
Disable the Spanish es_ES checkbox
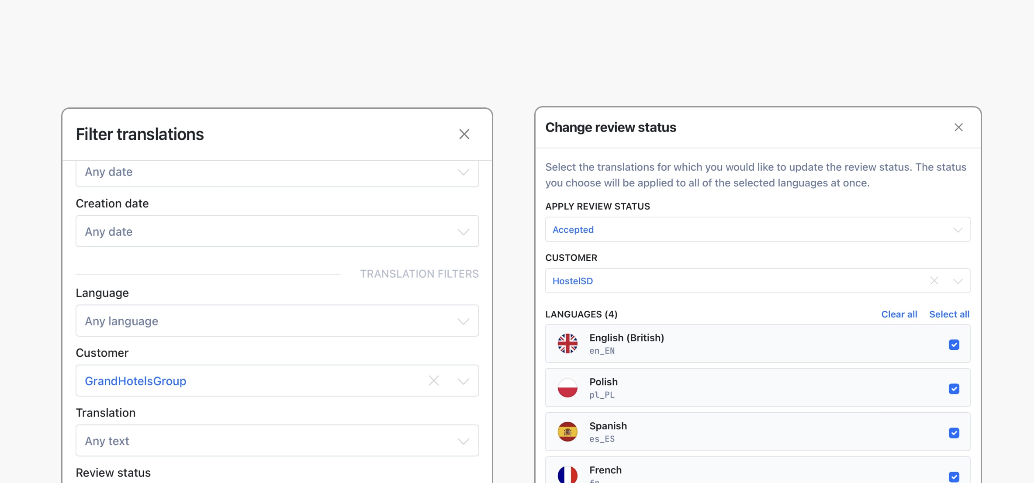tap(954, 433)
